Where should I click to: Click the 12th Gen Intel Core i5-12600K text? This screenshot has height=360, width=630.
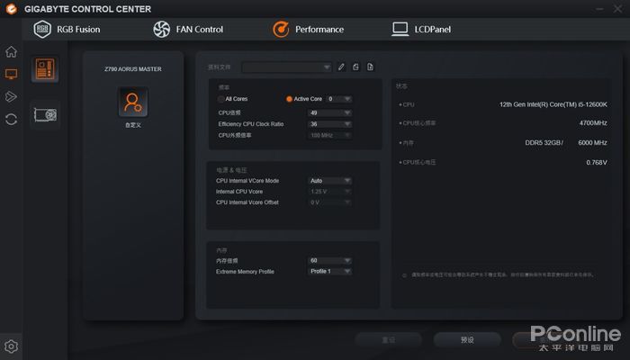[553, 104]
